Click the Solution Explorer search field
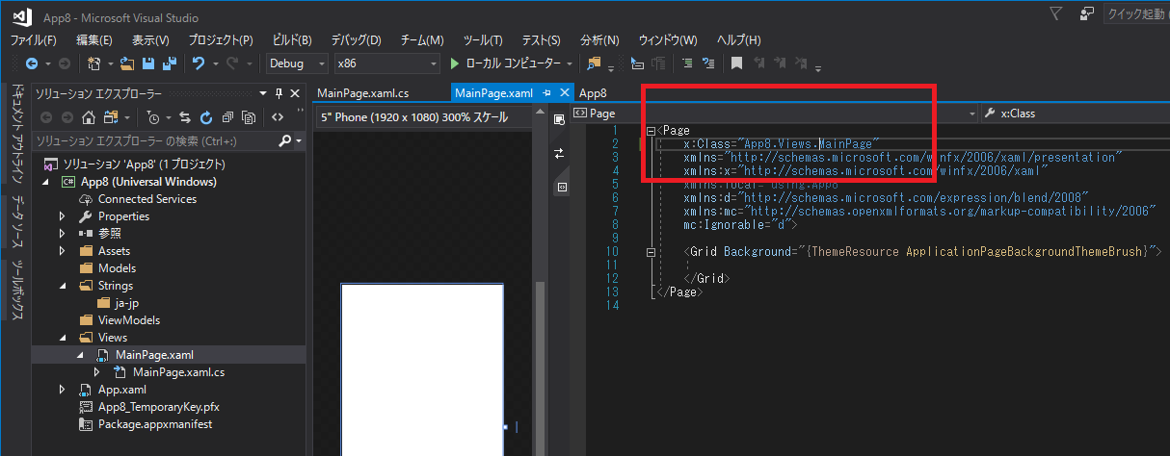Image resolution: width=1170 pixels, height=456 pixels. 154,140
